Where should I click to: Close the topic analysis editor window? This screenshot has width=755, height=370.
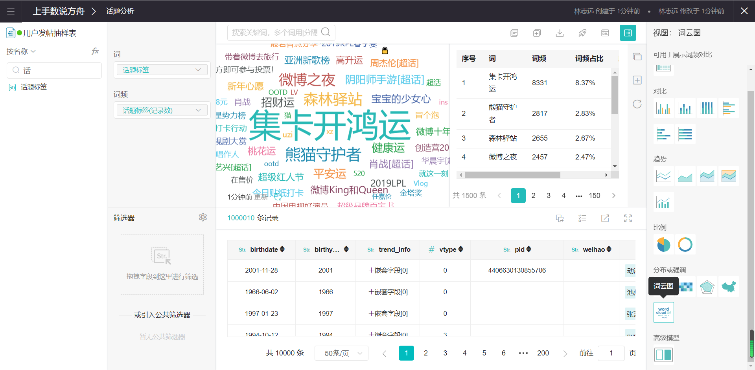point(744,11)
